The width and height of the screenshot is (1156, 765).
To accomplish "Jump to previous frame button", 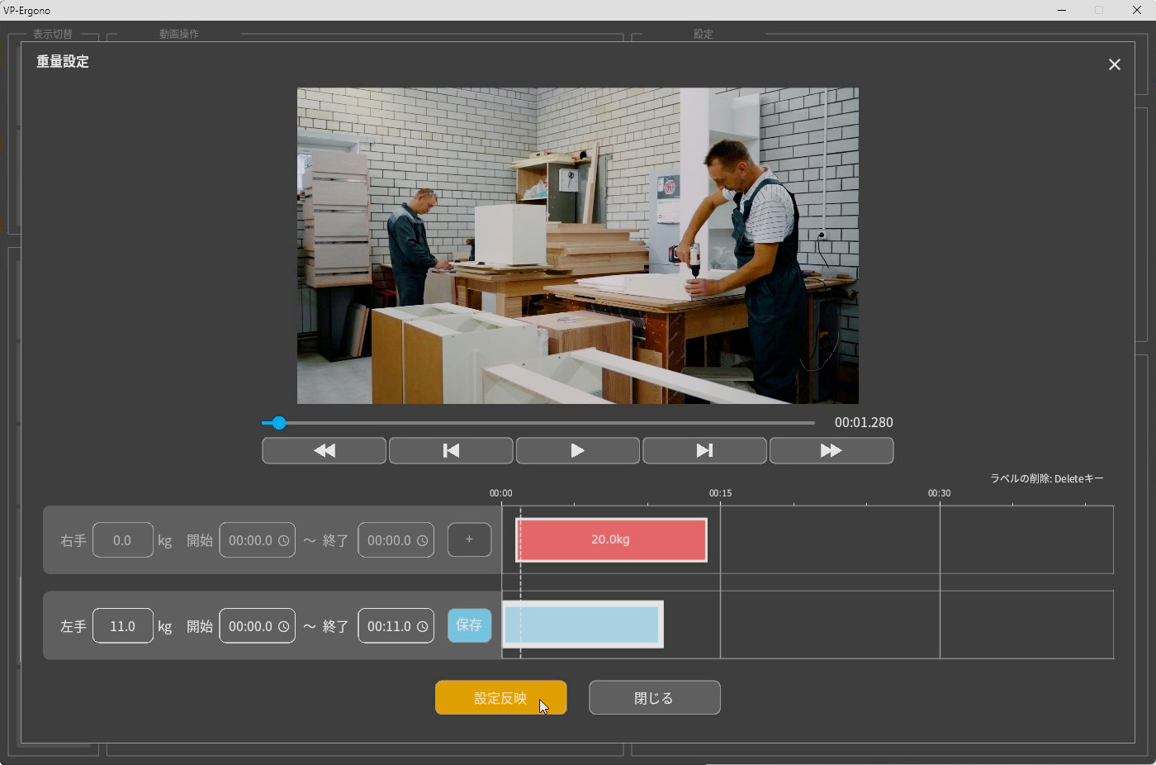I will pyautogui.click(x=451, y=450).
